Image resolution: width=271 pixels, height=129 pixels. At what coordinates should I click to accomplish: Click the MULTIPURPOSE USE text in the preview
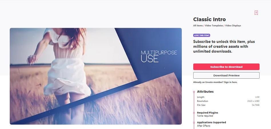click(159, 56)
